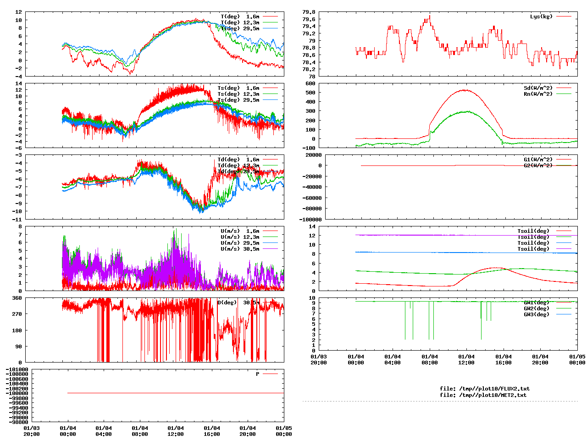Viewport: 587px width, 440px height.
Task: Select the "Lys(kg)" legend label
Action: (542, 16)
